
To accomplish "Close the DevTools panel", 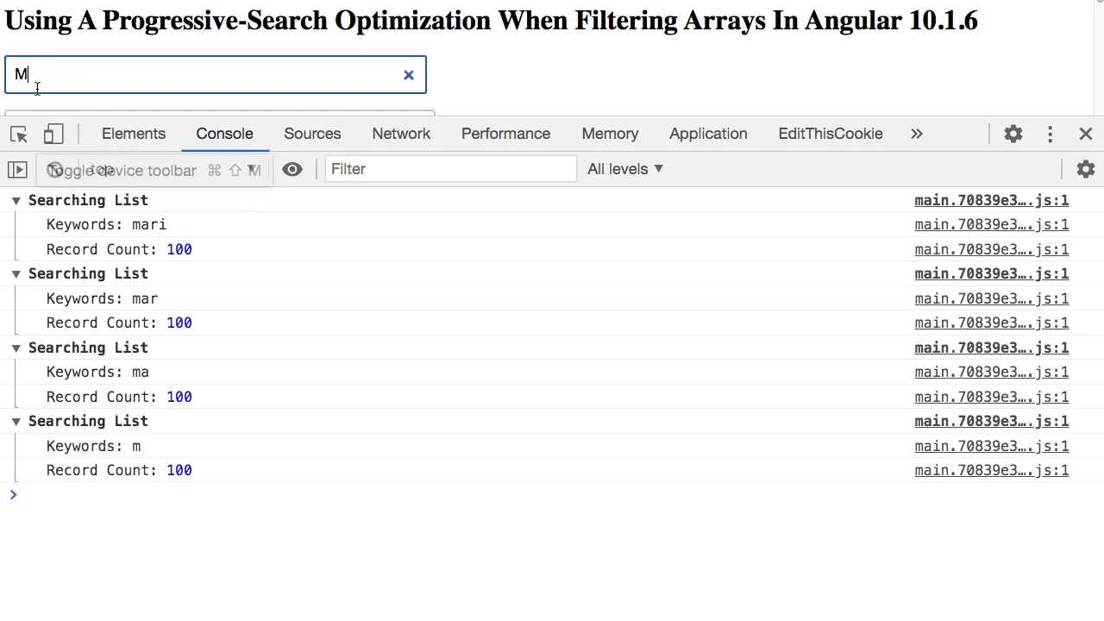I will click(1086, 134).
